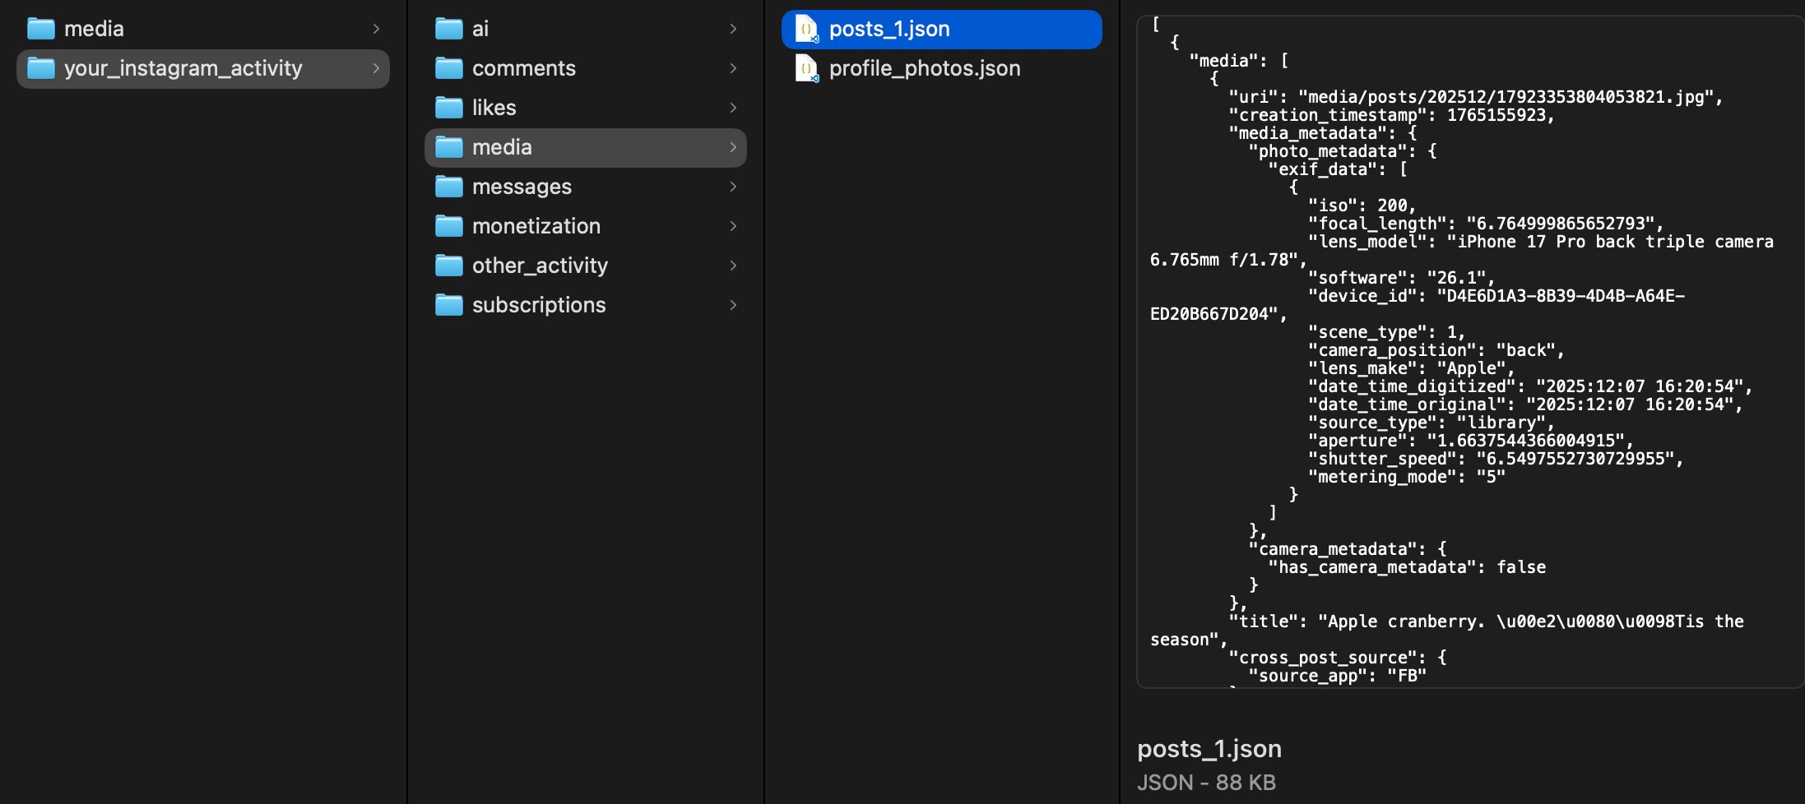Click the messages folder icon
This screenshot has height=804, width=1805.
(x=448, y=187)
